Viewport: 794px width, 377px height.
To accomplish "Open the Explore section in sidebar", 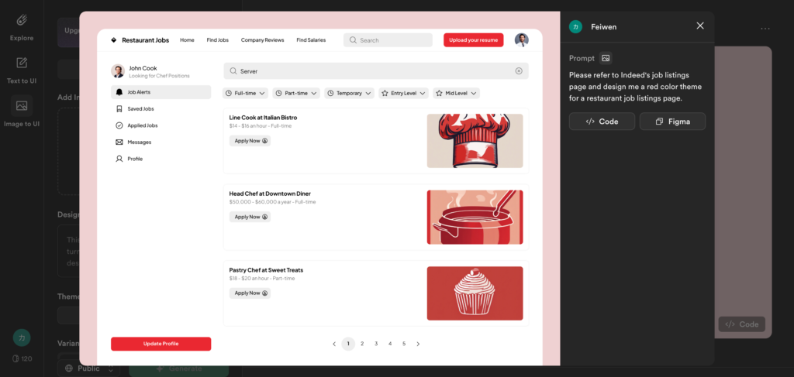I will [21, 28].
